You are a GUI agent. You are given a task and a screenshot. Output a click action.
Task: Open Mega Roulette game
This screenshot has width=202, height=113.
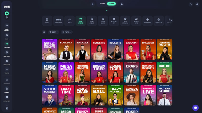(x=49, y=72)
